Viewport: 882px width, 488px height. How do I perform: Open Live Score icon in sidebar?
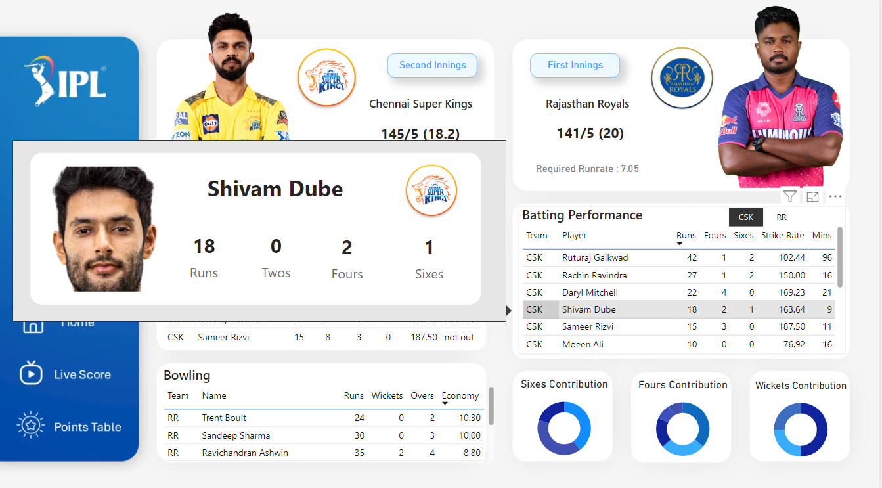pyautogui.click(x=30, y=373)
